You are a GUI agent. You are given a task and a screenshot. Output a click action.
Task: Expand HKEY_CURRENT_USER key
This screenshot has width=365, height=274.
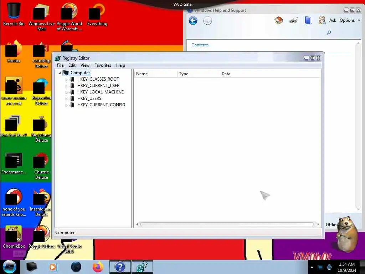tap(66, 86)
